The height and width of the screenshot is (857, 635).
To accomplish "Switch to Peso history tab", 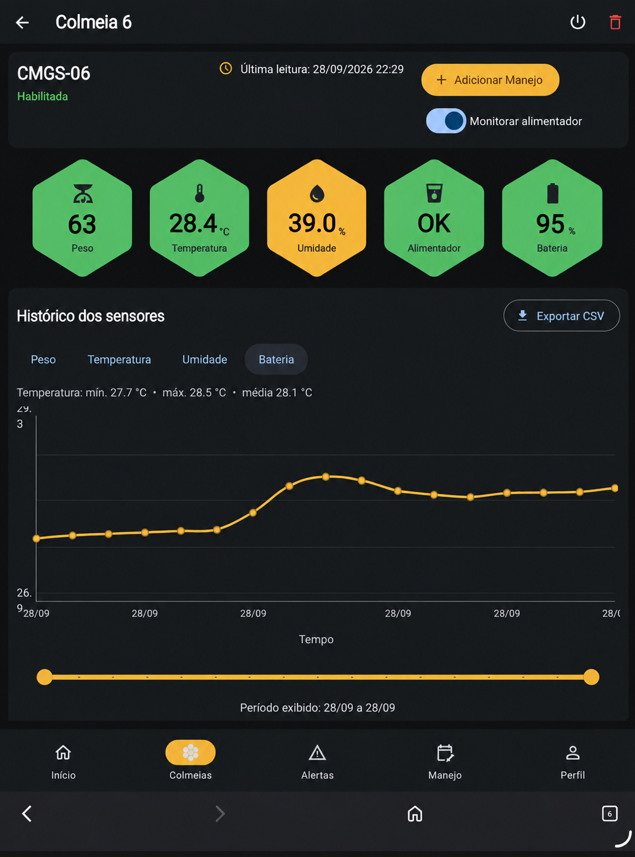I will click(44, 359).
